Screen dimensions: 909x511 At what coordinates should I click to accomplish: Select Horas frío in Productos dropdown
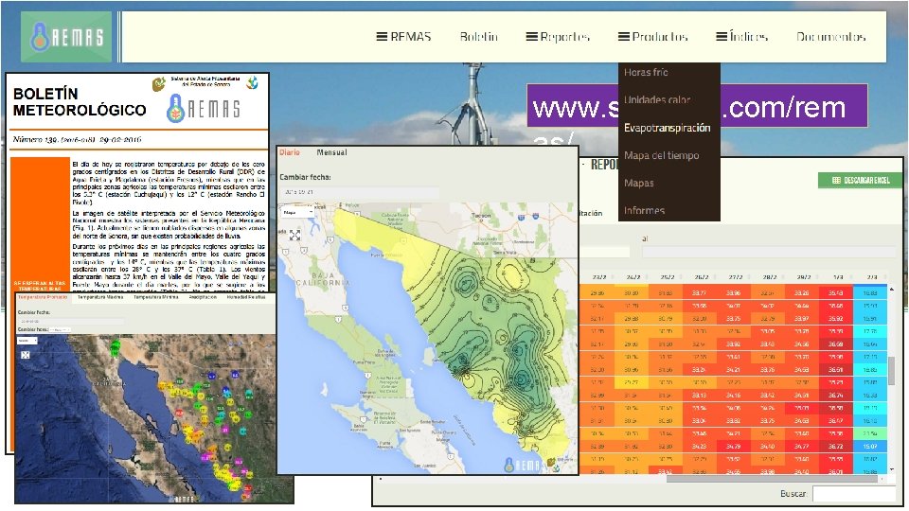[x=646, y=73]
